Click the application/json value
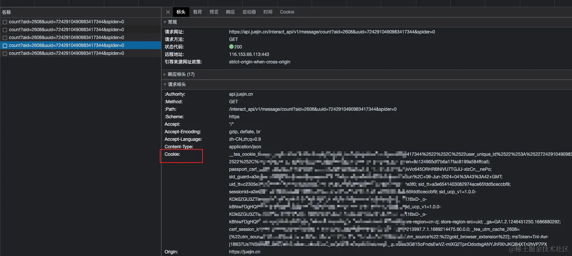 point(245,147)
